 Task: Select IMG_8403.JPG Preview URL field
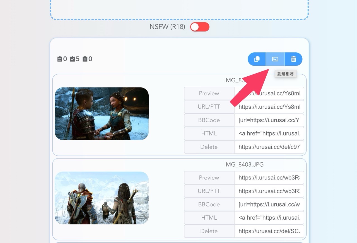pos(269,178)
